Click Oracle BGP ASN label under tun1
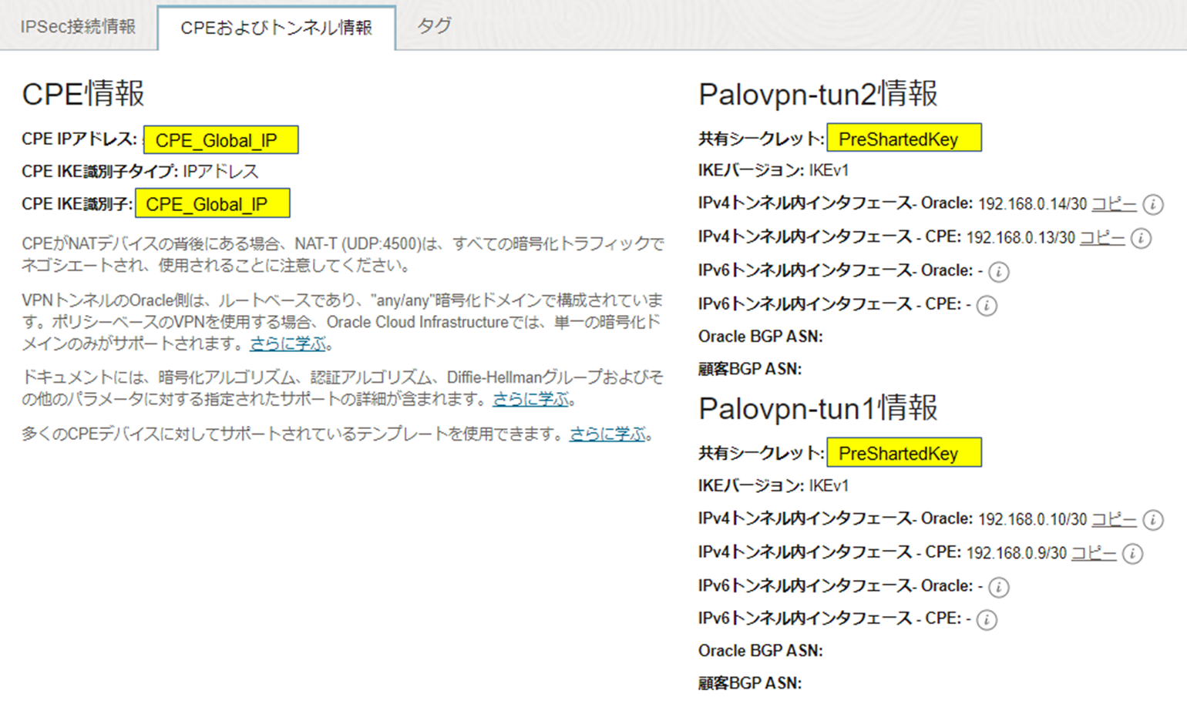 (761, 651)
